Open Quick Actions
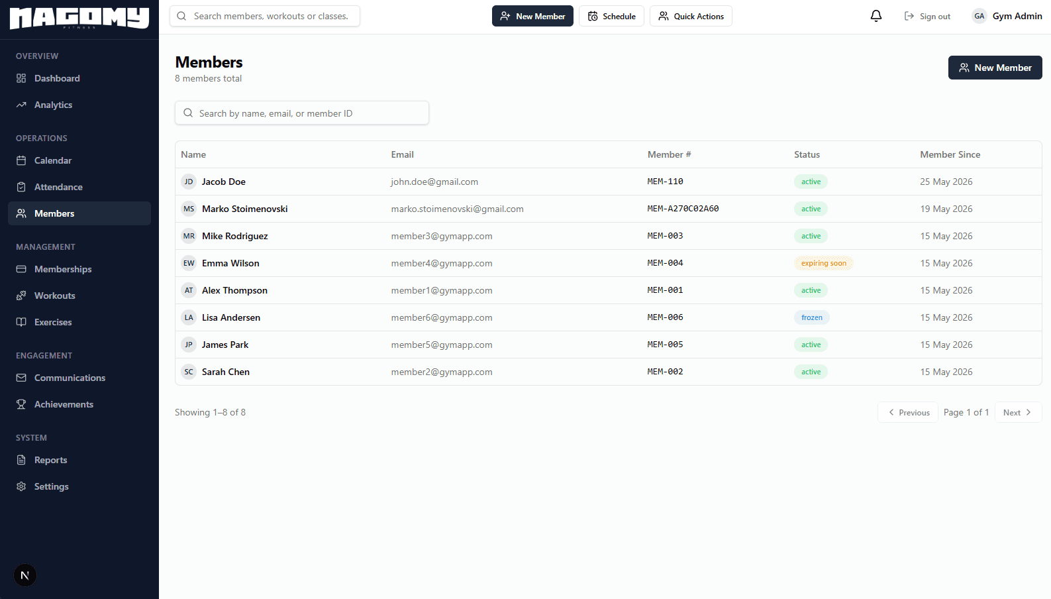The height and width of the screenshot is (599, 1051). pos(691,16)
